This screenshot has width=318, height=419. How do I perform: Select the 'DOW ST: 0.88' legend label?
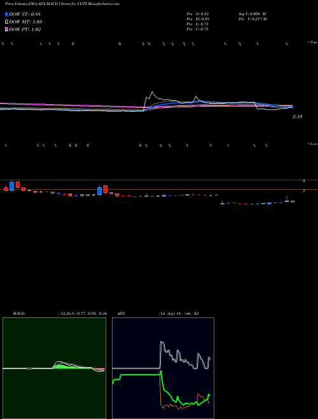[x=25, y=14]
